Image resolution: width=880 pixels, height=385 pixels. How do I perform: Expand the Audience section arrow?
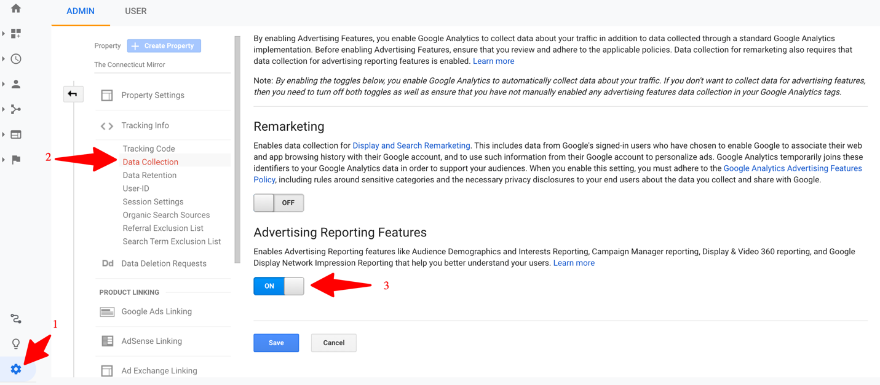click(4, 84)
